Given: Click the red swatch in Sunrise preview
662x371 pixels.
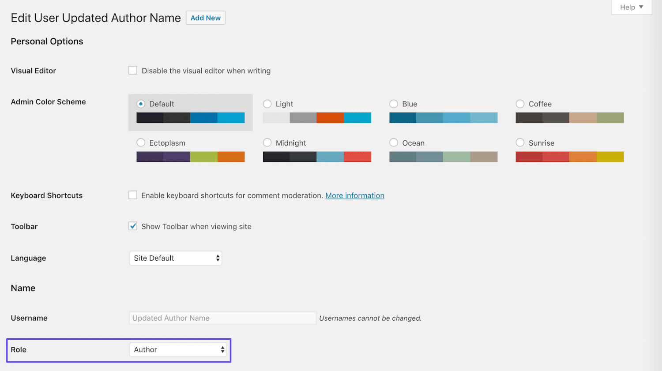Looking at the screenshot, I should [x=529, y=157].
